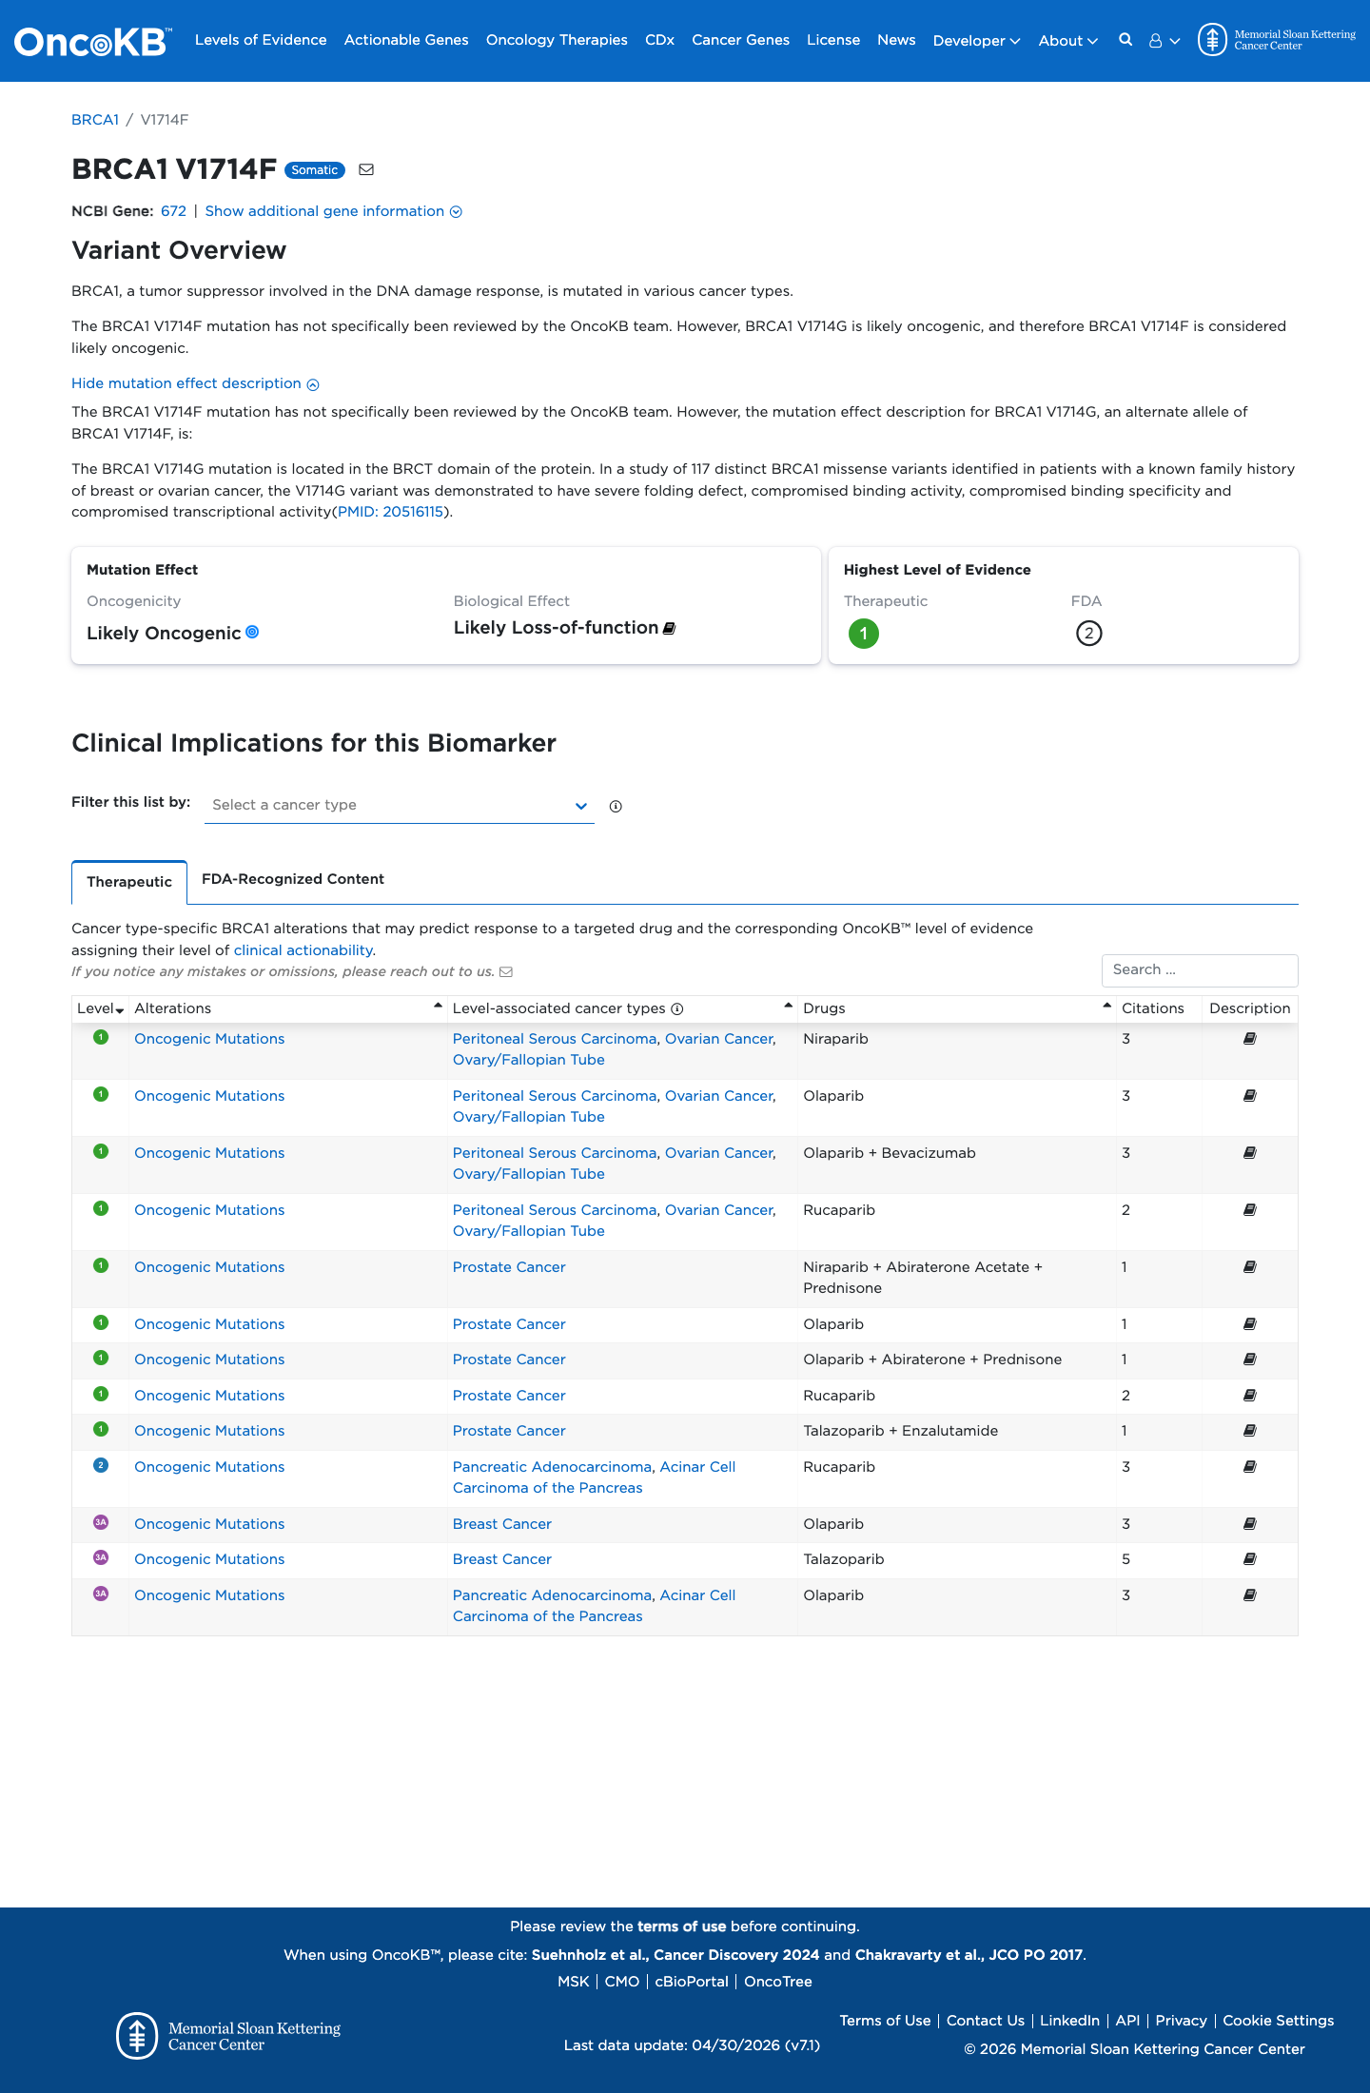Sort by Level-associated cancer types column

[622, 1008]
